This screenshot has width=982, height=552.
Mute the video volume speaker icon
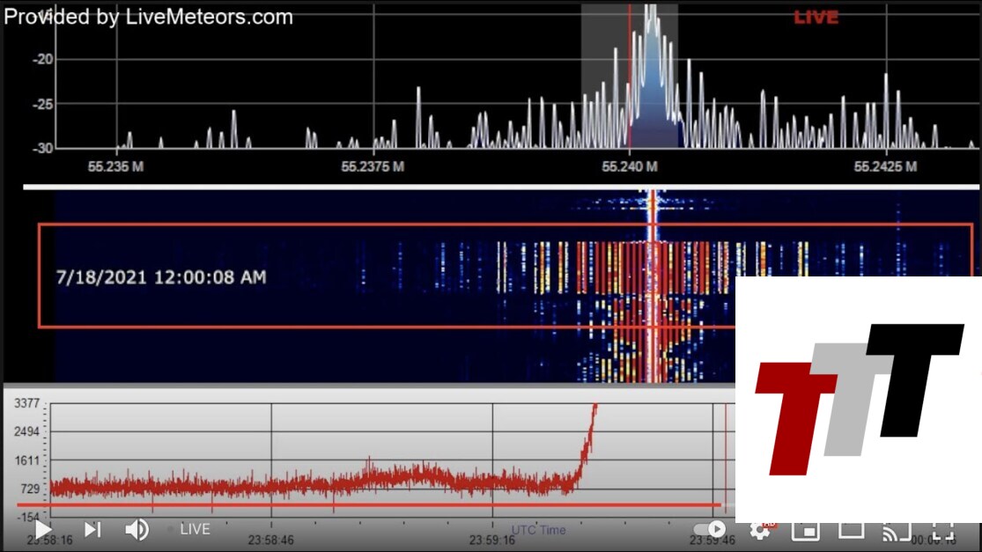point(137,529)
